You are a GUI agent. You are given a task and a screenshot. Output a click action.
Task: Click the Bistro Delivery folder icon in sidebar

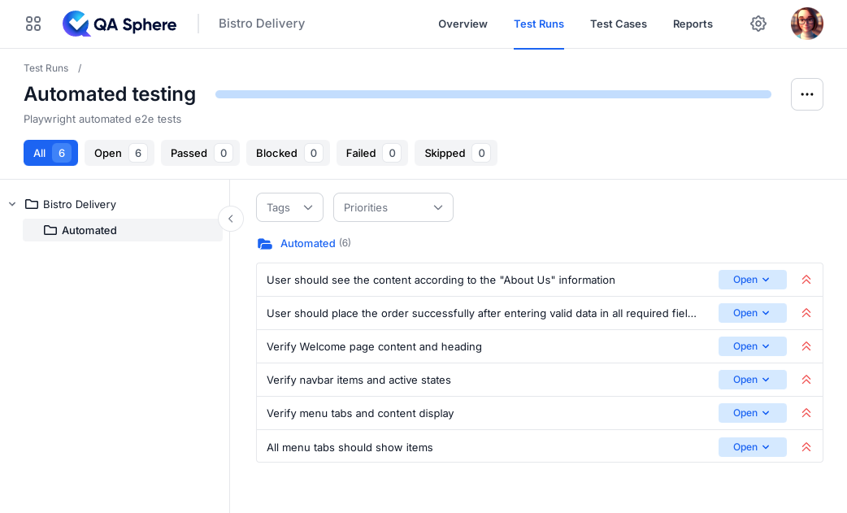click(x=30, y=204)
